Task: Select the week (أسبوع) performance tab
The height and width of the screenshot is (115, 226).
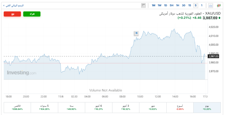Action: (180, 107)
